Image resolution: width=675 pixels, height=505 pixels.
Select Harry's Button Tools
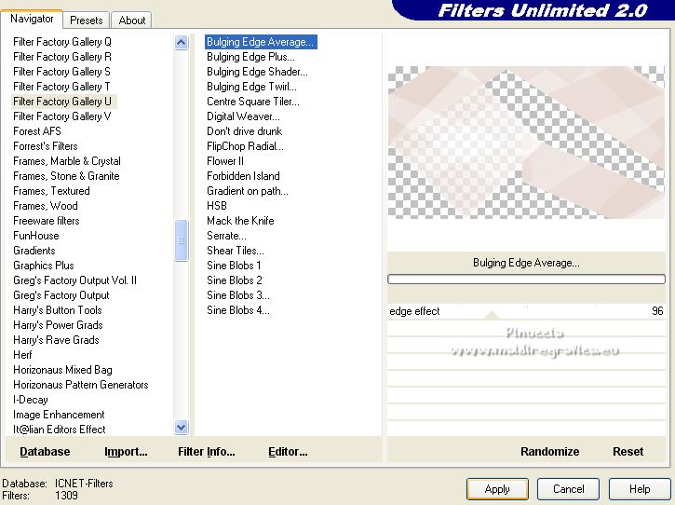pos(57,310)
